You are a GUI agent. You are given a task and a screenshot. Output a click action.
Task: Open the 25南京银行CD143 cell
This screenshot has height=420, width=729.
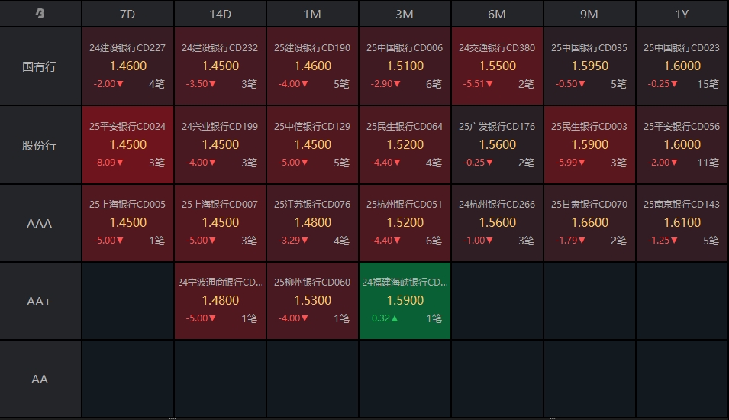[682, 223]
